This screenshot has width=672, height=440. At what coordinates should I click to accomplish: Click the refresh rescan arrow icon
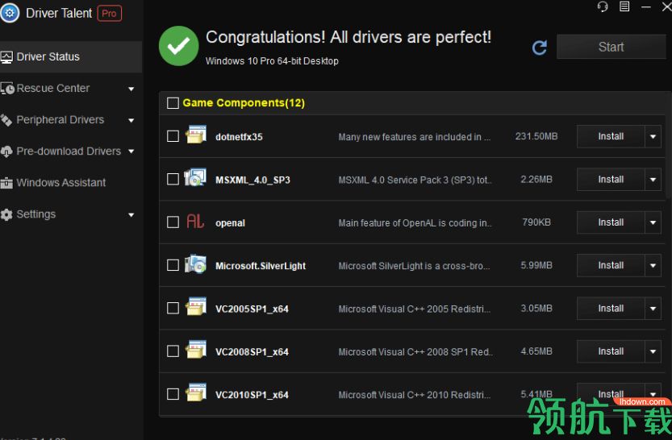540,48
